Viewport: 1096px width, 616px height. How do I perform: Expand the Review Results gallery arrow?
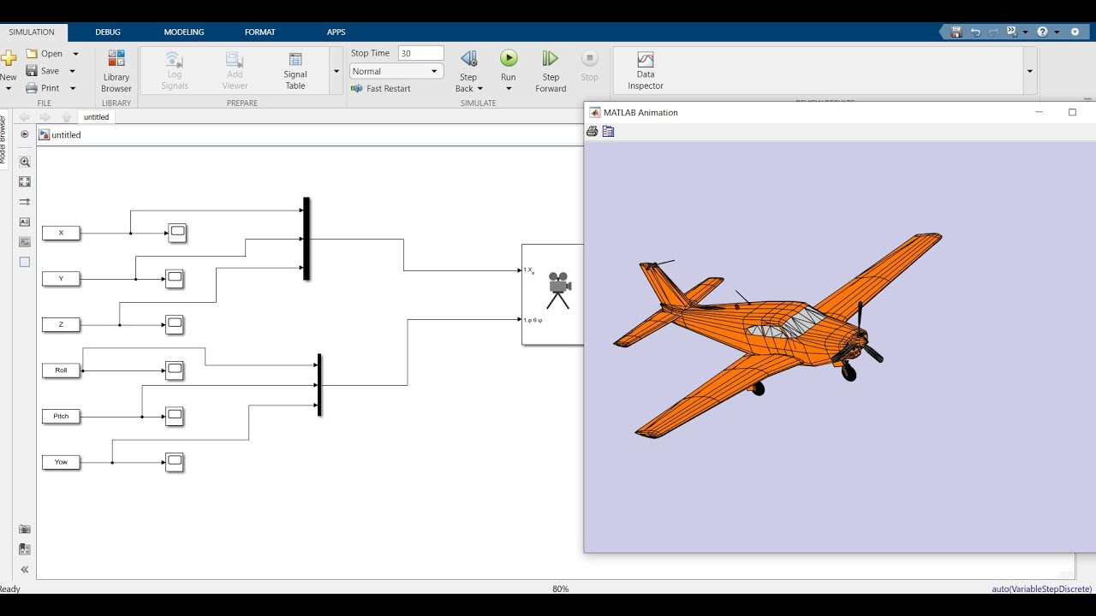[x=1030, y=71]
